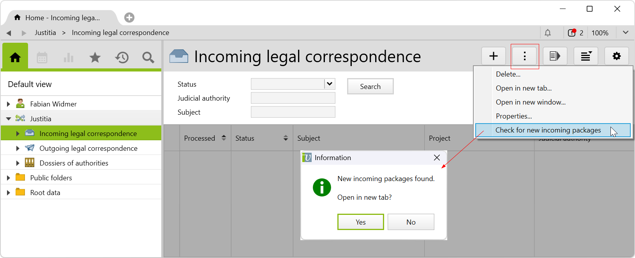Choose Properties... from the context menu
Viewport: 635px width, 258px height.
(513, 116)
